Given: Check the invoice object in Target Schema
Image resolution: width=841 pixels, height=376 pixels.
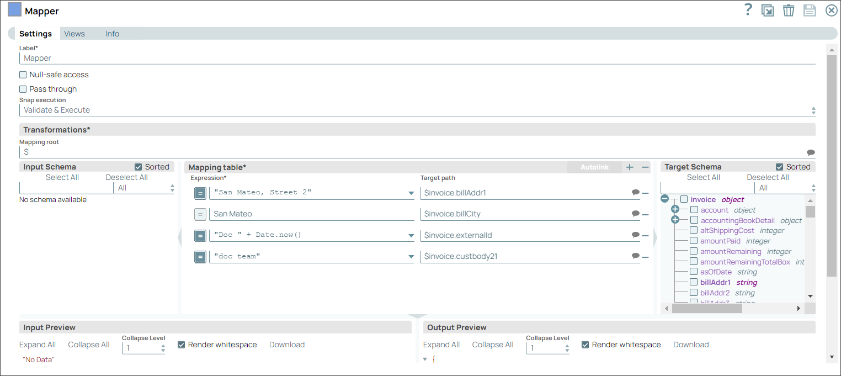Looking at the screenshot, I should [x=683, y=199].
